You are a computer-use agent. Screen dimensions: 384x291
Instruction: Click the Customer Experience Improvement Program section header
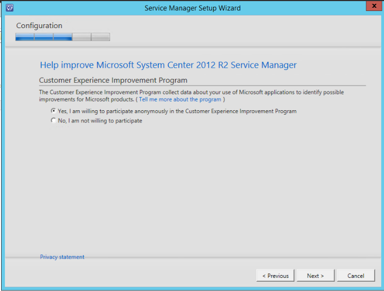pyautogui.click(x=113, y=80)
